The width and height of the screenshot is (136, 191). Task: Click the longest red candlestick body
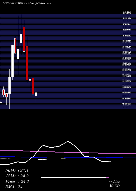click(27, 63)
